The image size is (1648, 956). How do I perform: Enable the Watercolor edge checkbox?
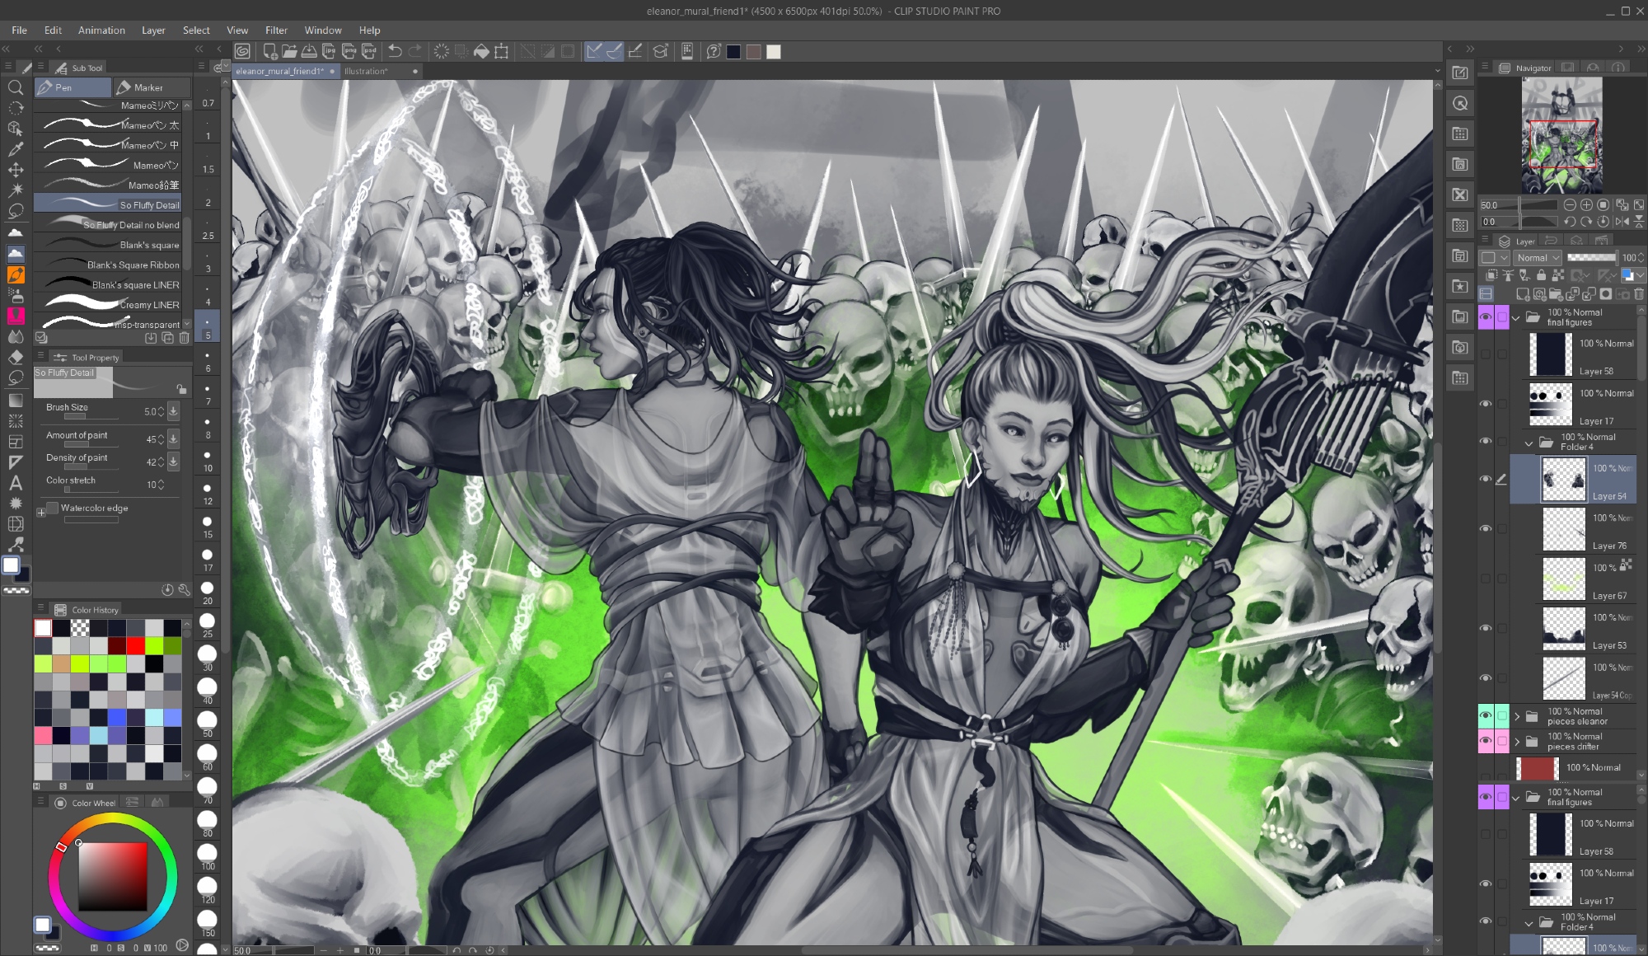[x=53, y=508]
